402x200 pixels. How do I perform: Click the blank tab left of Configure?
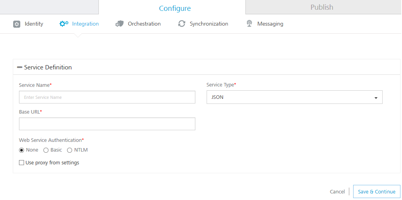coord(49,7)
